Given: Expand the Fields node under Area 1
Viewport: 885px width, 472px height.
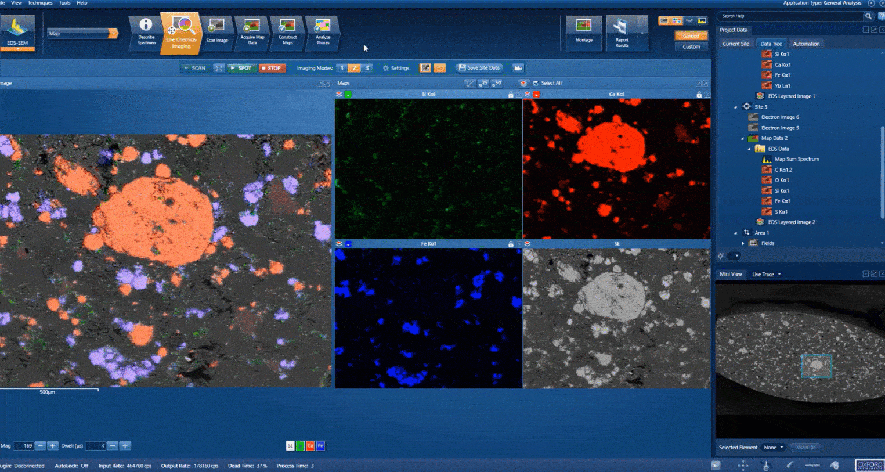Looking at the screenshot, I should tap(743, 243).
